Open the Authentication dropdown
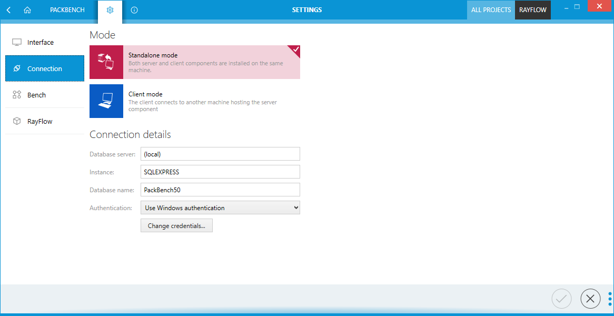 pyautogui.click(x=220, y=207)
